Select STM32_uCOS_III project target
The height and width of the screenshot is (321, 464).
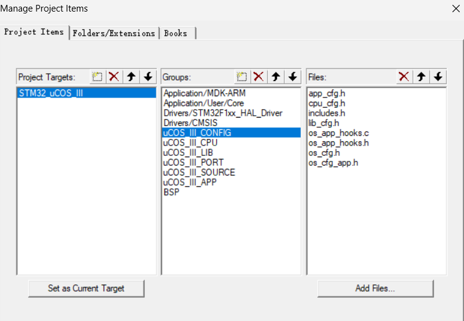(86, 93)
